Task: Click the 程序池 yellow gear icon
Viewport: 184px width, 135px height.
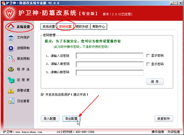Action: tap(11, 69)
